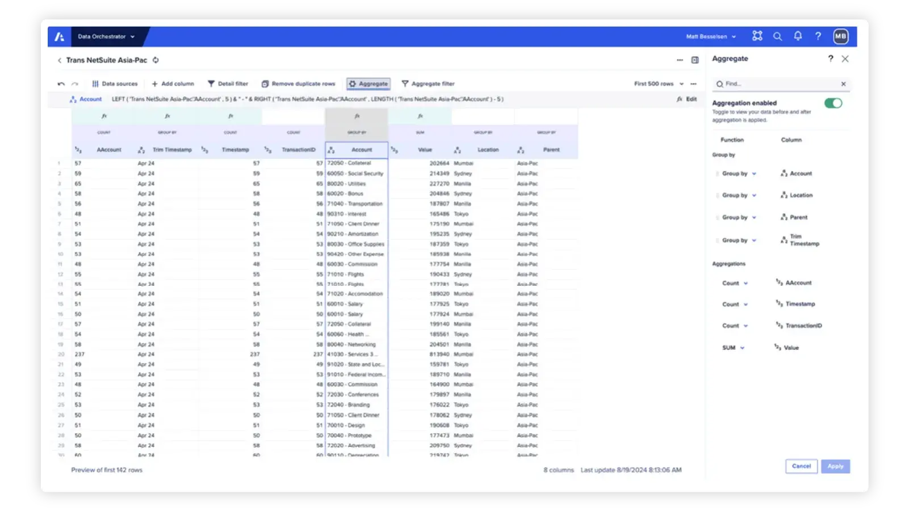Click the undo arrow icon

pyautogui.click(x=61, y=83)
